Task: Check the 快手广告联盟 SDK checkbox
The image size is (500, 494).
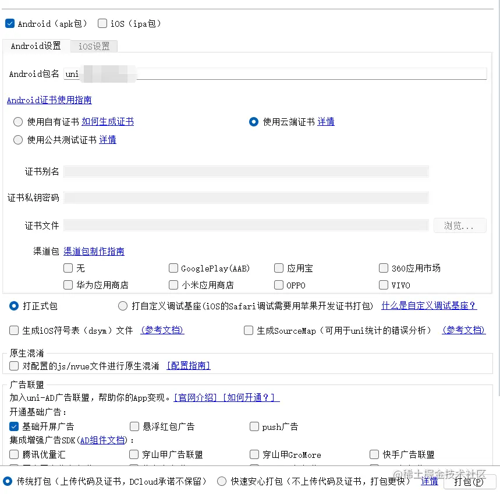Action: click(374, 454)
